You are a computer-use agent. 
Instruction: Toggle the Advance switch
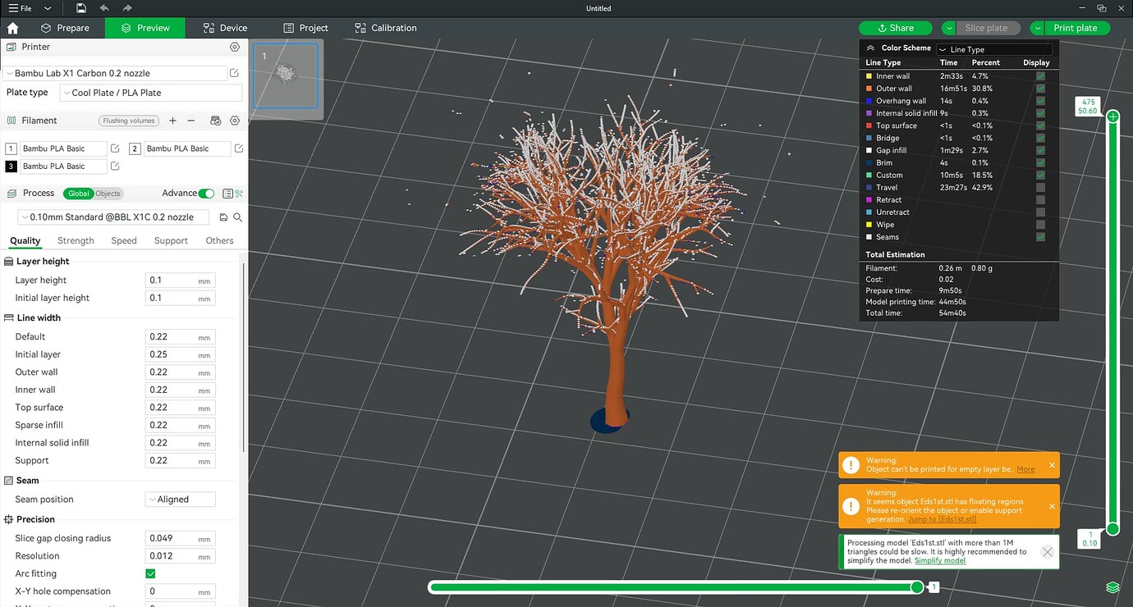pyautogui.click(x=206, y=194)
